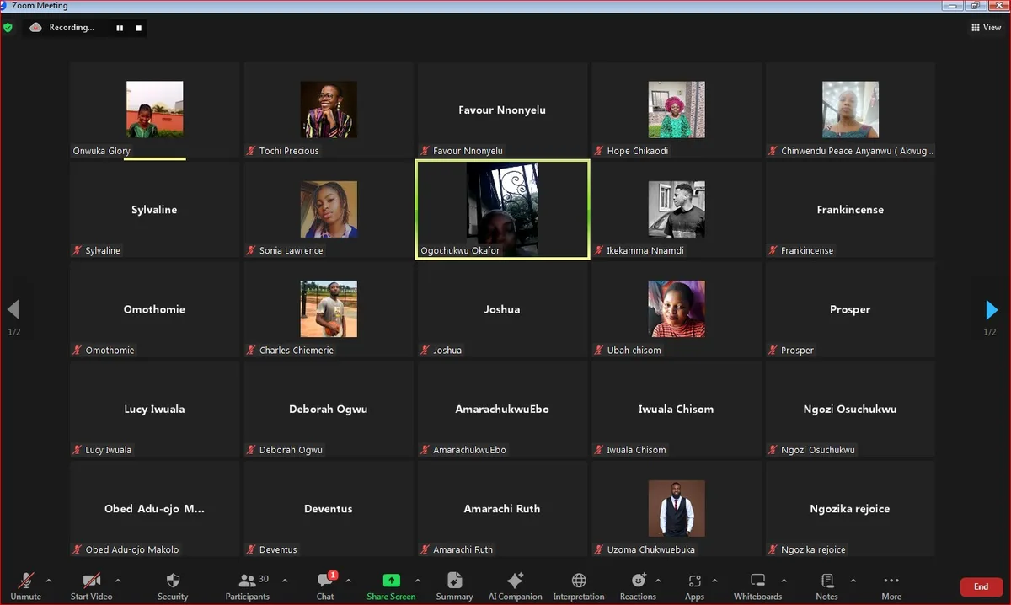This screenshot has height=605, width=1011.
Task: Toggle Start Video camera icon
Action: coord(91,580)
